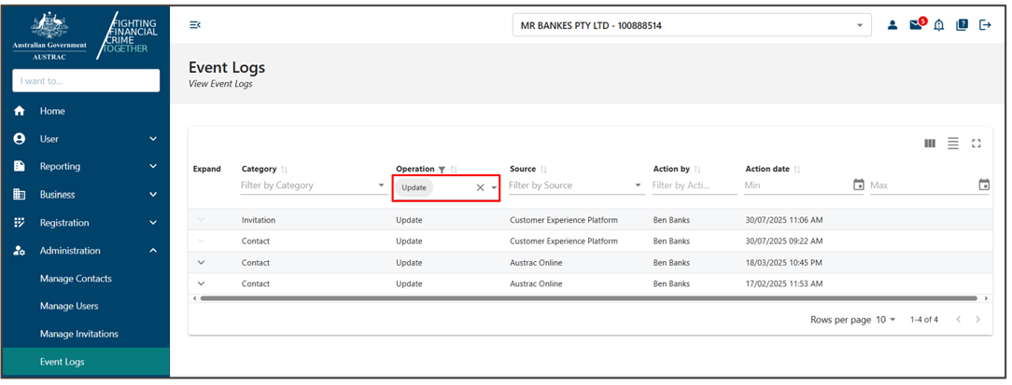Click the Business building icon in the sidebar
The width and height of the screenshot is (1012, 385).
[x=20, y=194]
